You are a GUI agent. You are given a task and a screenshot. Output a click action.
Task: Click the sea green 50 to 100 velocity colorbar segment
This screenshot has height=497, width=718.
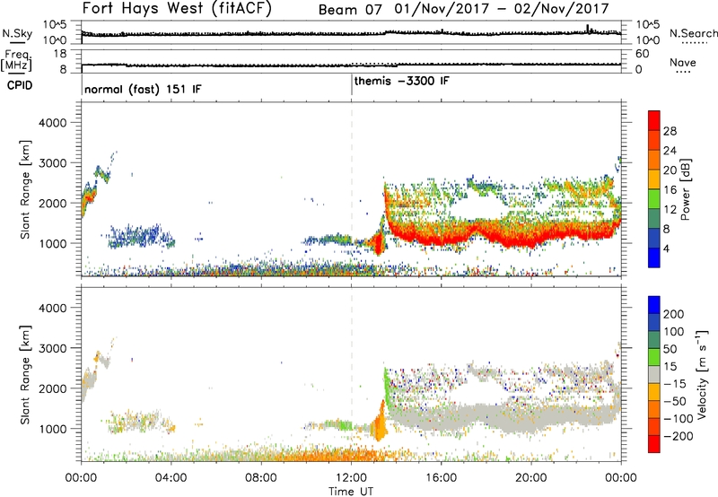point(654,340)
